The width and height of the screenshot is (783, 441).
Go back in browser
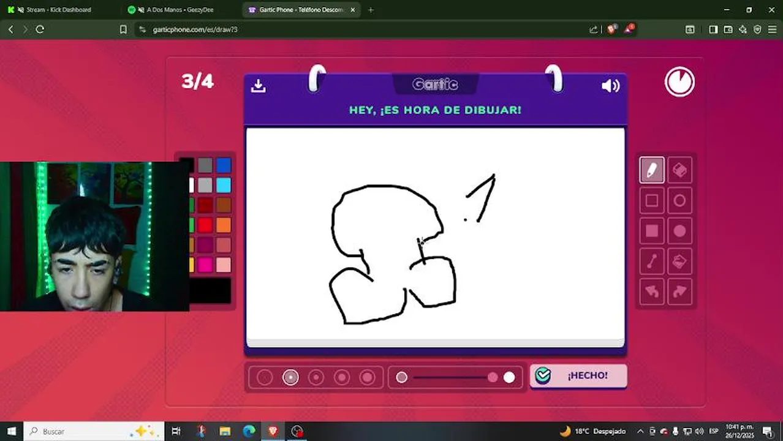coord(10,29)
